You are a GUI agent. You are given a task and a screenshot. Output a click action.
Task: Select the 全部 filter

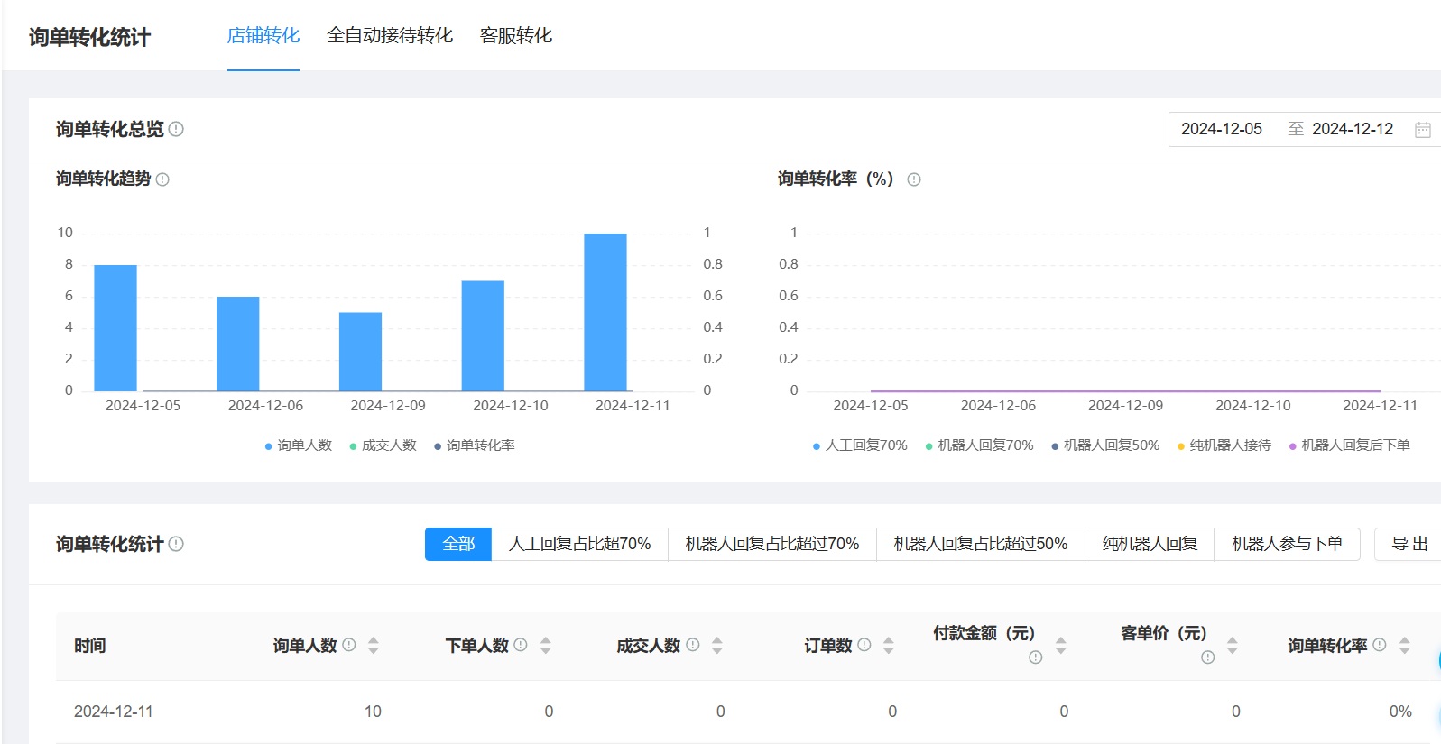click(458, 544)
